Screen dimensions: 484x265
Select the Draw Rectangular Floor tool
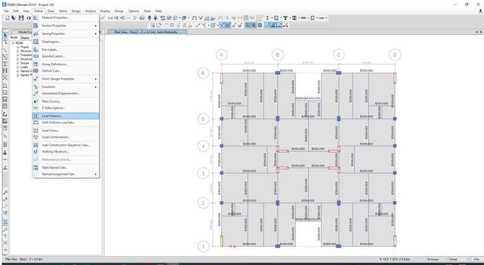pos(5,92)
